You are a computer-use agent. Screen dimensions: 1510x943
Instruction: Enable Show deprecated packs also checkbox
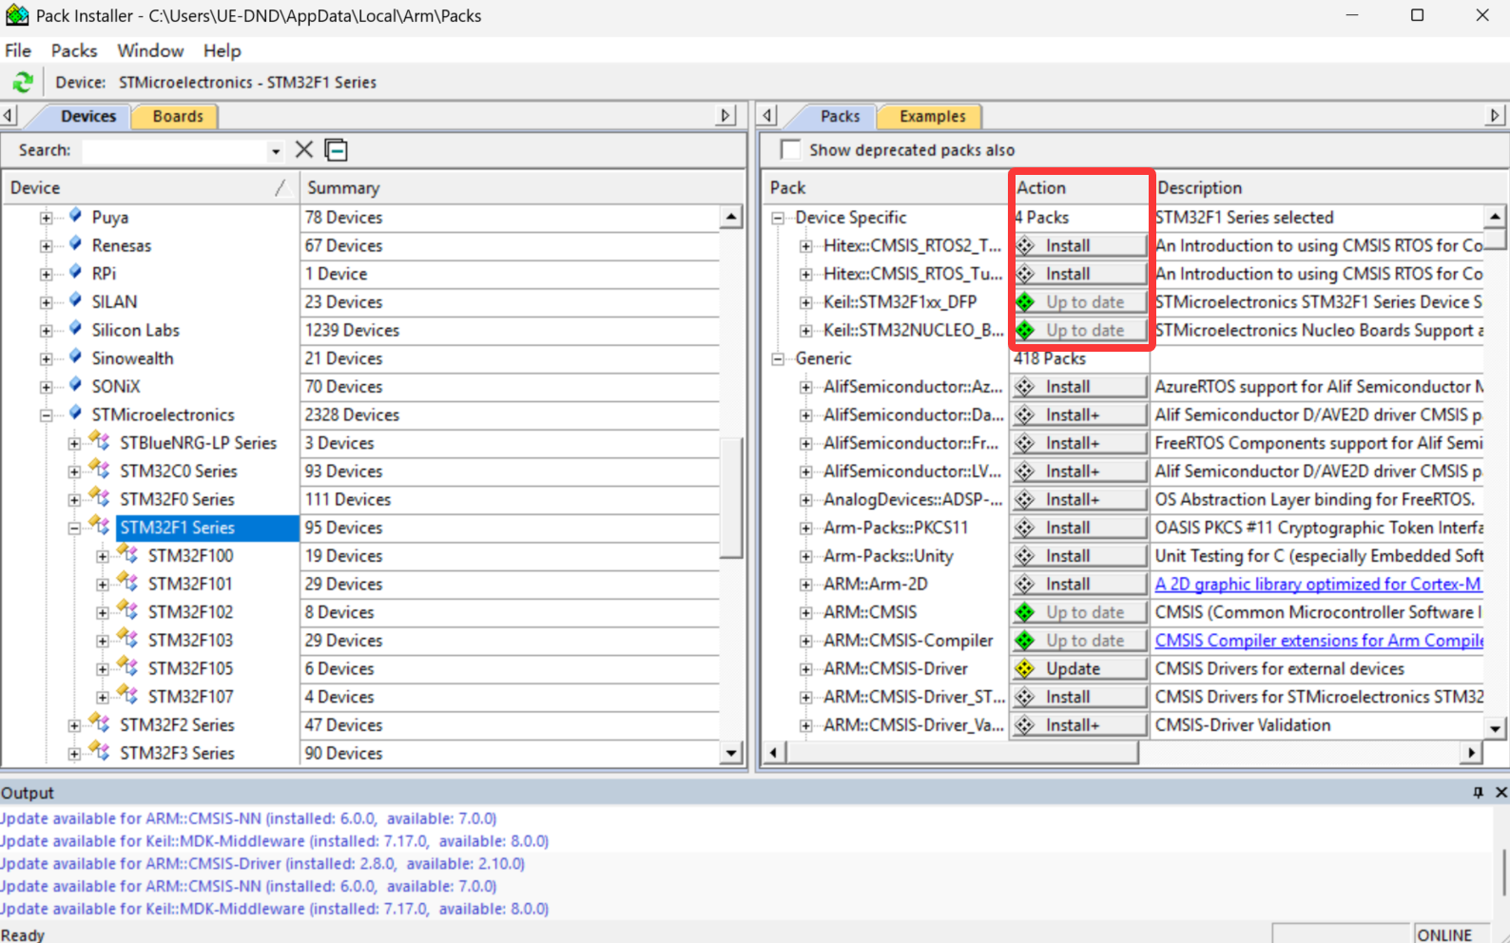tap(790, 149)
